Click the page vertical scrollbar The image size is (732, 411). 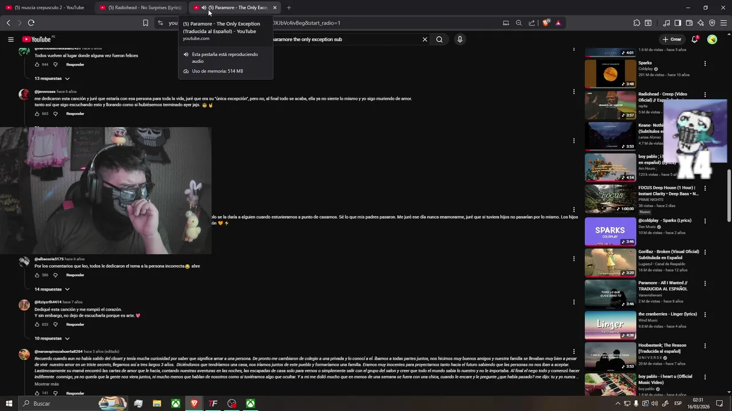729,196
